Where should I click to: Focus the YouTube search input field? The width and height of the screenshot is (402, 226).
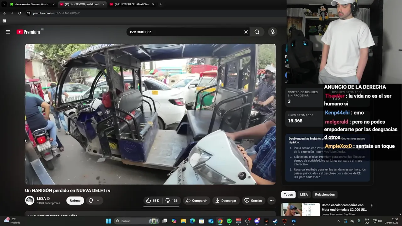point(185,32)
